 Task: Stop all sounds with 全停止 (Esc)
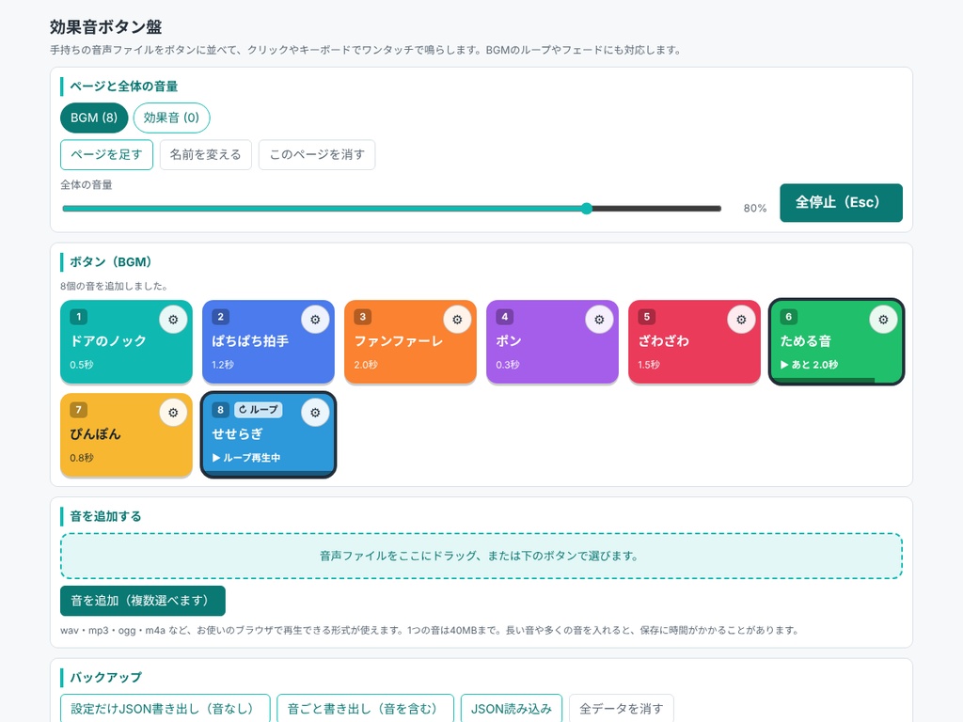(x=841, y=203)
